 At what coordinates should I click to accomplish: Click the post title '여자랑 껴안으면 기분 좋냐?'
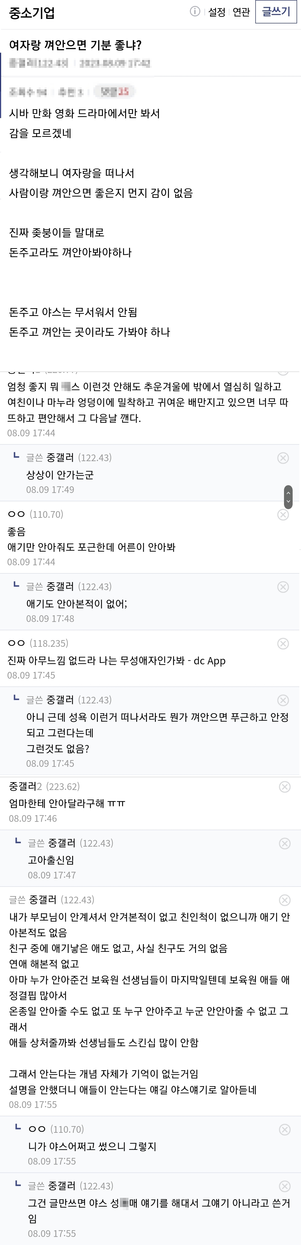[75, 46]
